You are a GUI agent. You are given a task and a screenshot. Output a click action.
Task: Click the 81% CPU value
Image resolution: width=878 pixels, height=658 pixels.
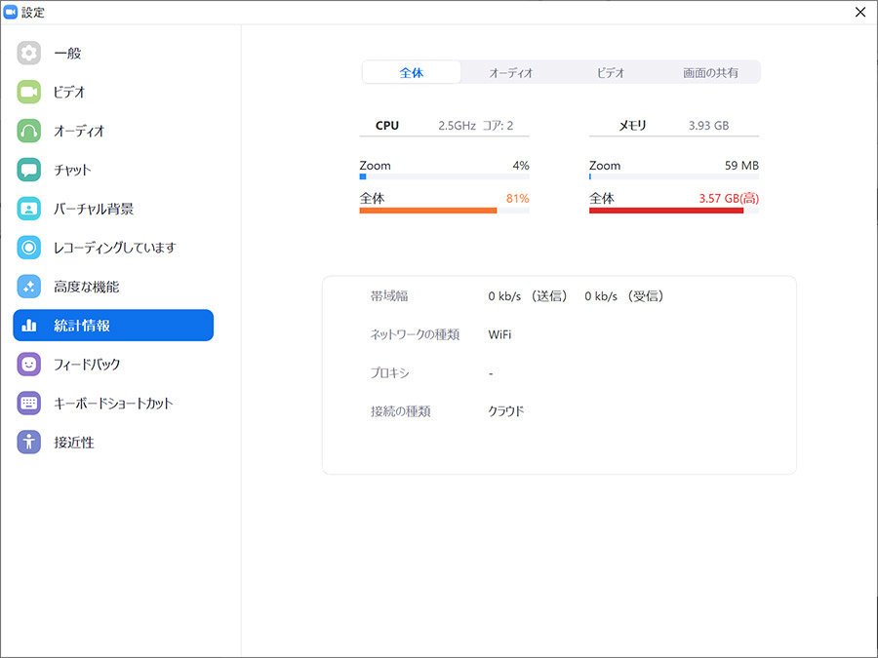517,198
